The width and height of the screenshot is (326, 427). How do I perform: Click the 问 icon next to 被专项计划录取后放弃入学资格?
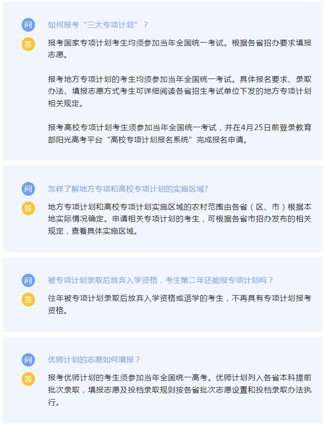28,280
